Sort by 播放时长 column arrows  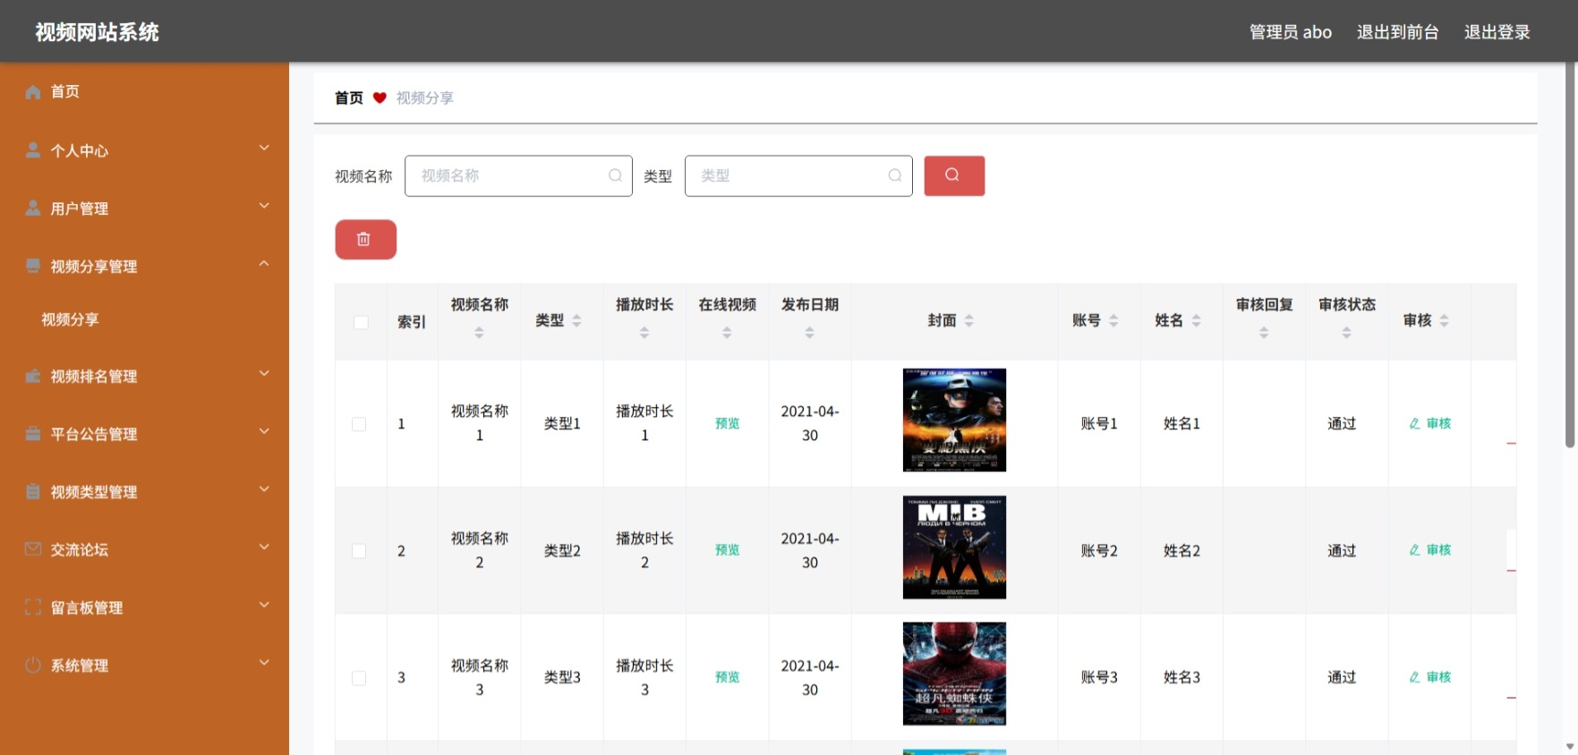pos(644,333)
